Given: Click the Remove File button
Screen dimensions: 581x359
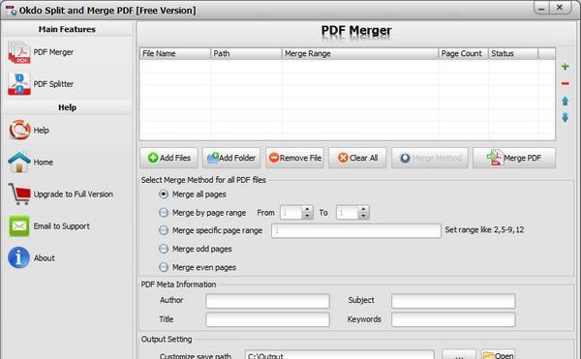Looking at the screenshot, I should 294,158.
